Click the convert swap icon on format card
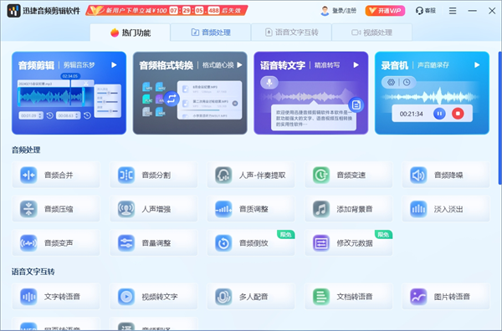Viewport: 502px width, 331px height. tap(172, 99)
